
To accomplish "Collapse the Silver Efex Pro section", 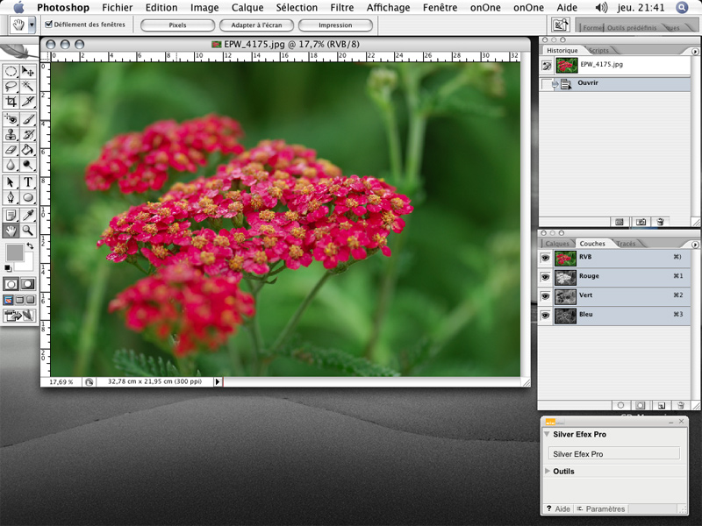I will [547, 434].
